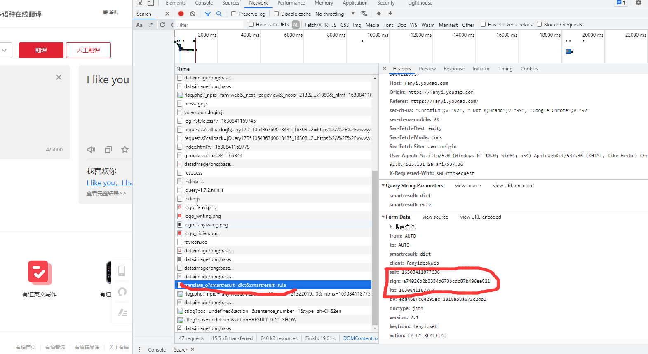Stop recording network log with red button

(x=181, y=14)
